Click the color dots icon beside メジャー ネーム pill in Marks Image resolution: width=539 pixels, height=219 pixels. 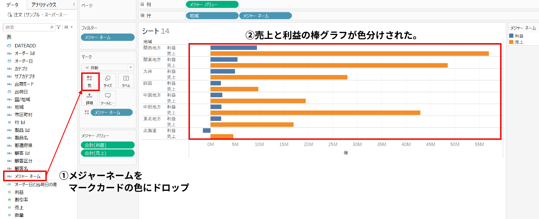[87, 112]
